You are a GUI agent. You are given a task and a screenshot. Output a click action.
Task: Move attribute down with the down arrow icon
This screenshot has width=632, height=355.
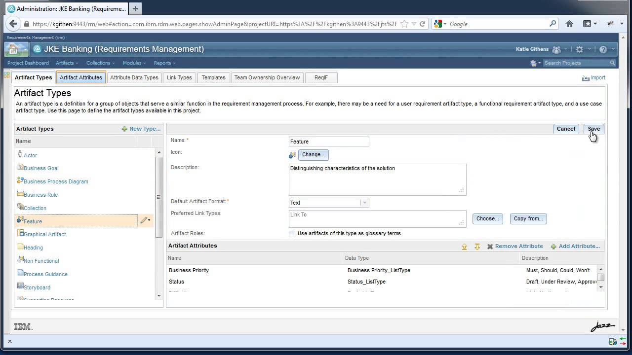pos(477,247)
